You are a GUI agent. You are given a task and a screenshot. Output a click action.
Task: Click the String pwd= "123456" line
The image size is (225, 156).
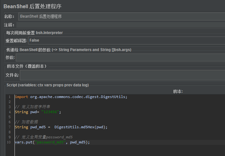(38, 112)
